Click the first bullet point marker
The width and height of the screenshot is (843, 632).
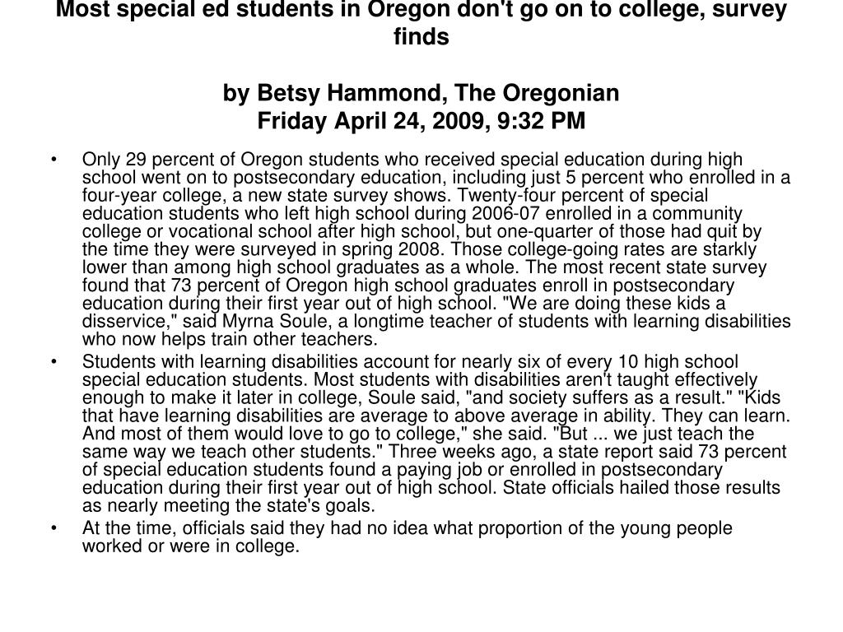[x=54, y=160]
